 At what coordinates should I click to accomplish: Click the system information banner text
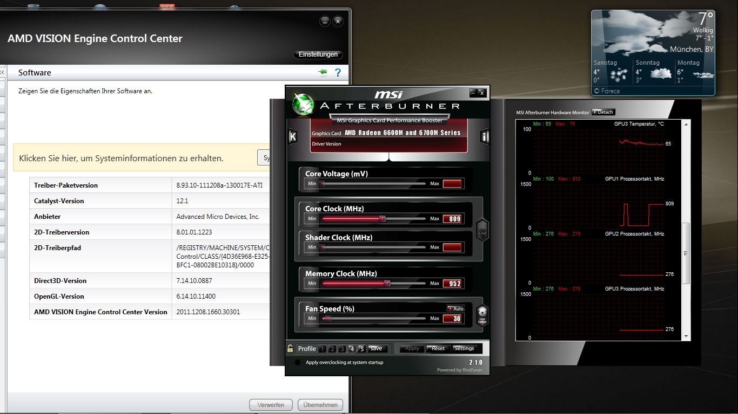point(121,158)
